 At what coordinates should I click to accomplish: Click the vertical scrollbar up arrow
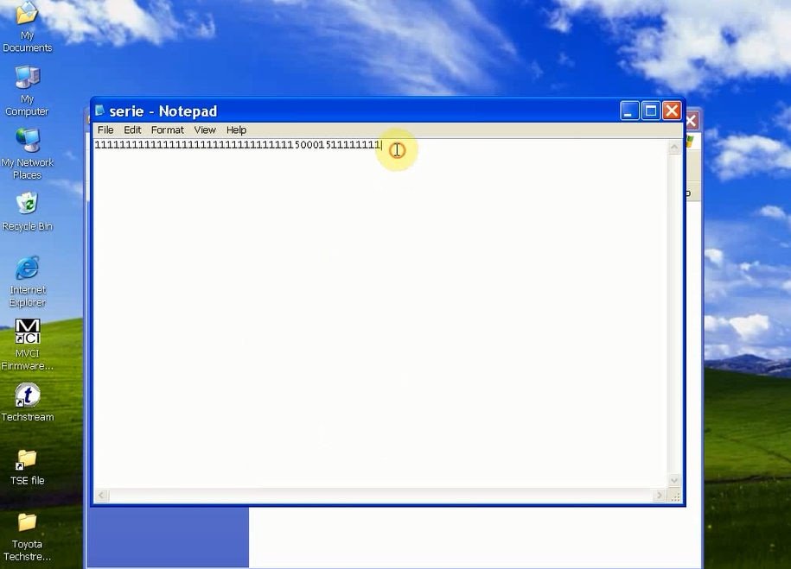click(x=674, y=147)
